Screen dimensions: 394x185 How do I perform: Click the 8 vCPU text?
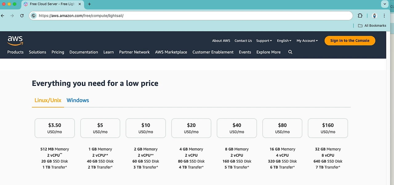point(328,155)
